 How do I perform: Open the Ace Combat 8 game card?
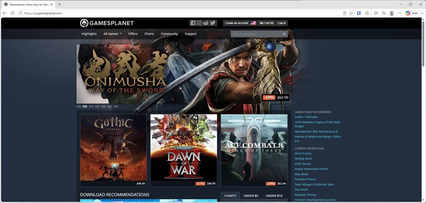coord(254,150)
